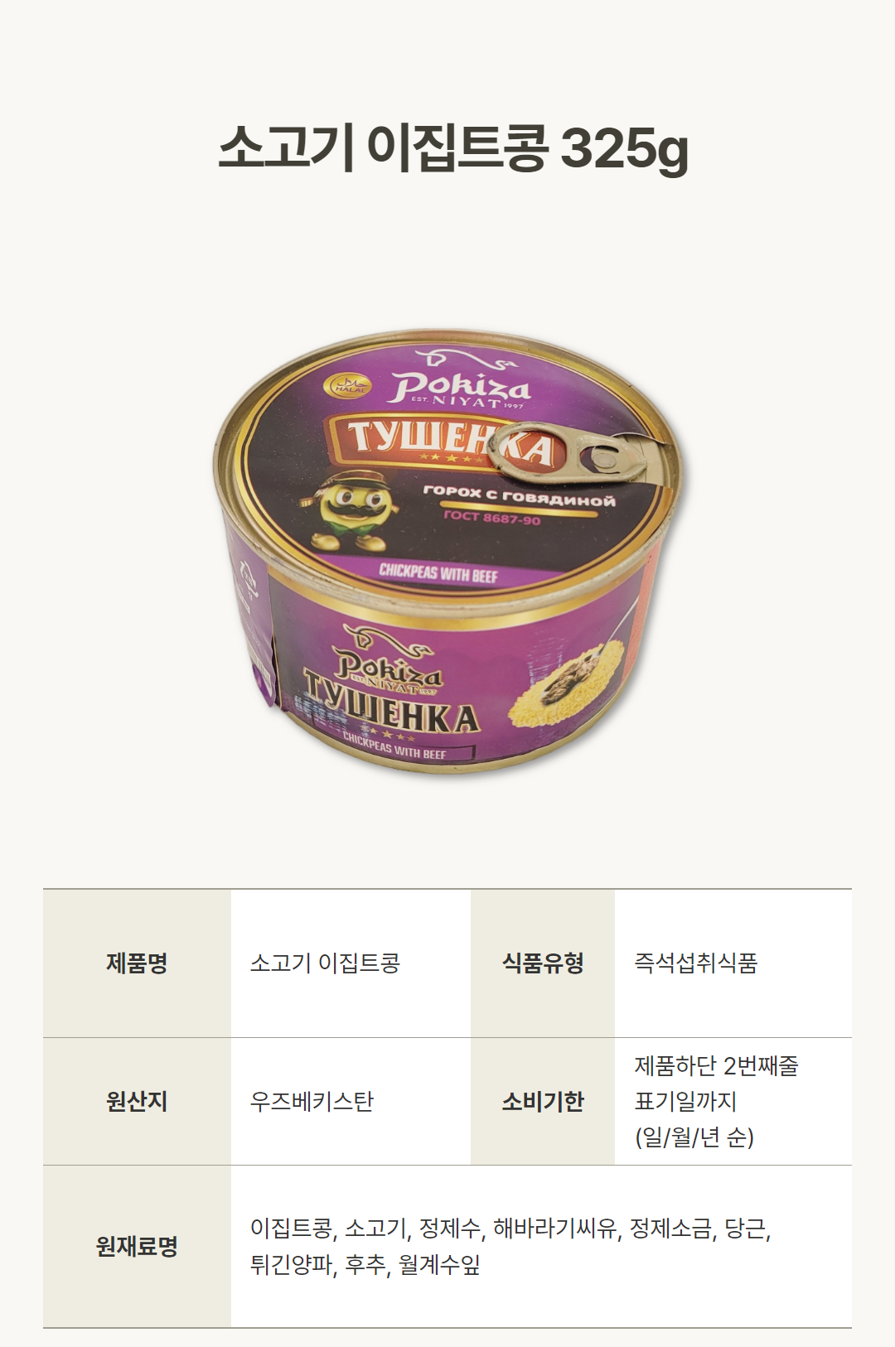Viewport: 895px width, 1347px height.
Task: Click the 소비기한 header cell
Action: click(x=543, y=1101)
